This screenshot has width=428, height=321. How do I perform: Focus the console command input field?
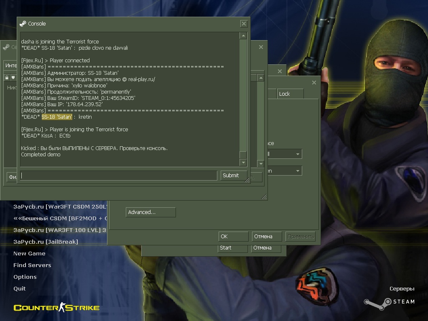[119, 176]
